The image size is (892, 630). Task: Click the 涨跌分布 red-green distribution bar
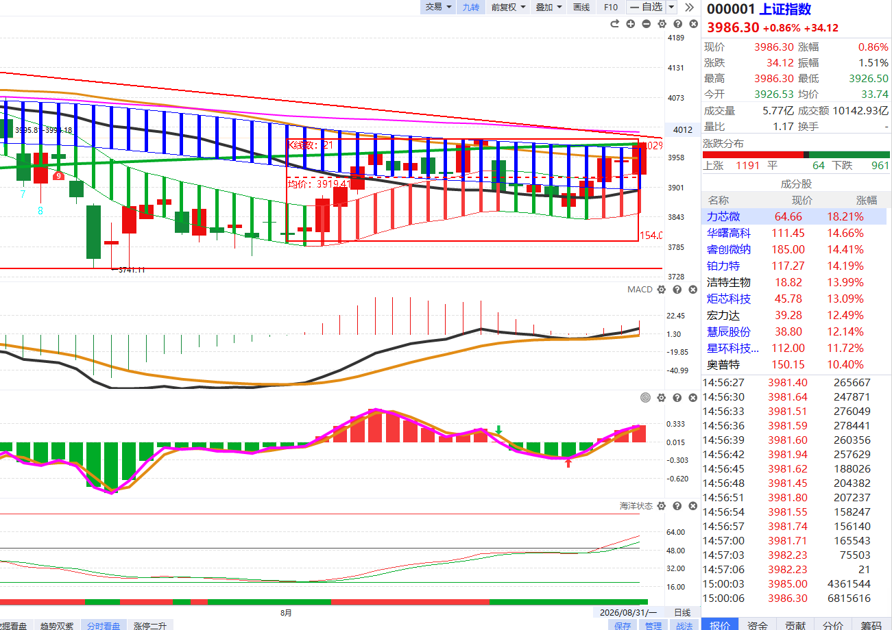tap(796, 155)
